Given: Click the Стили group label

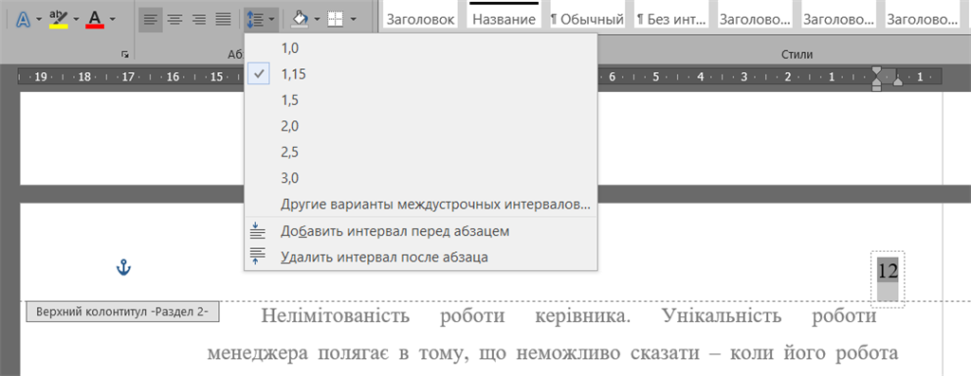Looking at the screenshot, I should (797, 54).
